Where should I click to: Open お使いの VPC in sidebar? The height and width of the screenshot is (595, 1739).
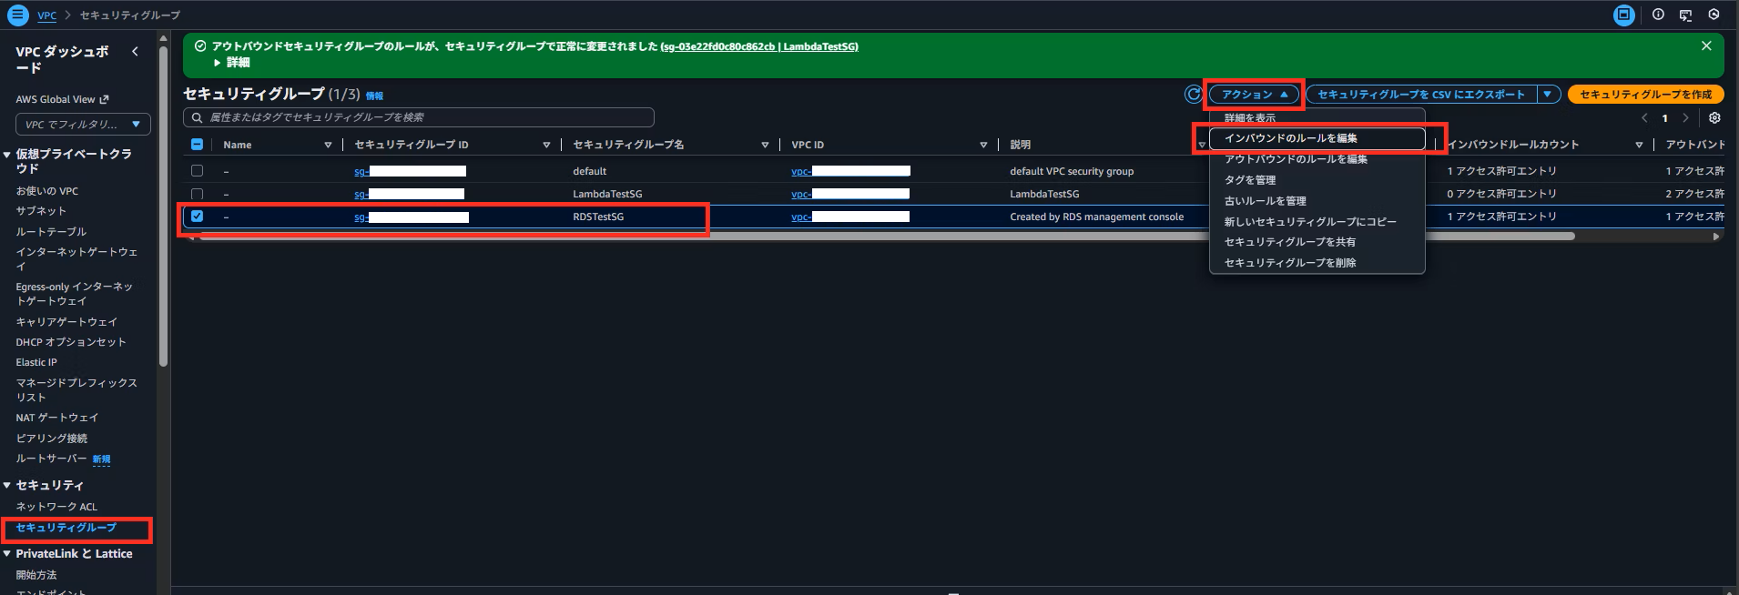(46, 191)
